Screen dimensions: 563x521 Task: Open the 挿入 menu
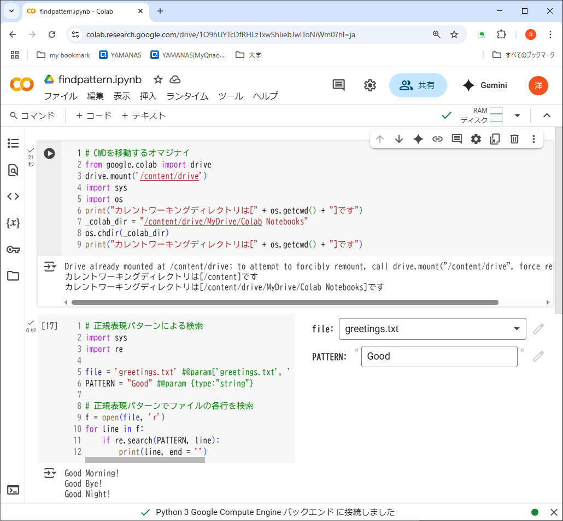click(148, 96)
